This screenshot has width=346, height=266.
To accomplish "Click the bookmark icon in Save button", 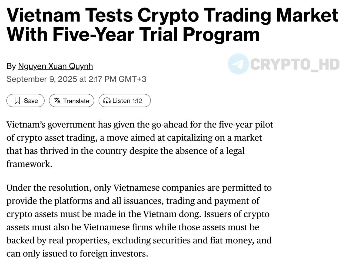I will (x=17, y=101).
